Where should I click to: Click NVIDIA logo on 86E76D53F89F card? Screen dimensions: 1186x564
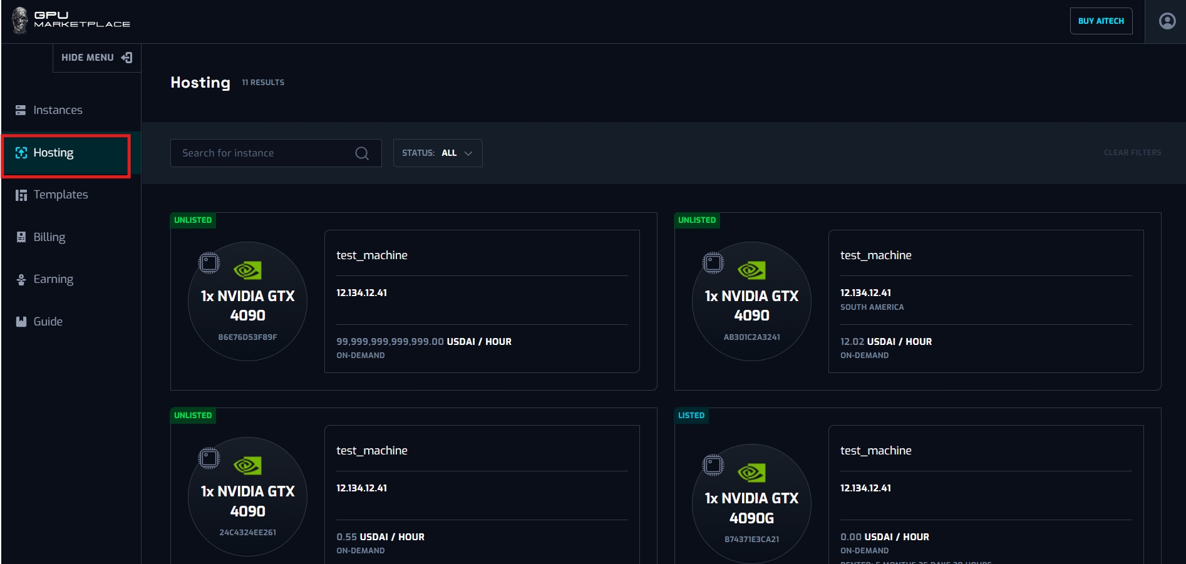pyautogui.click(x=247, y=270)
